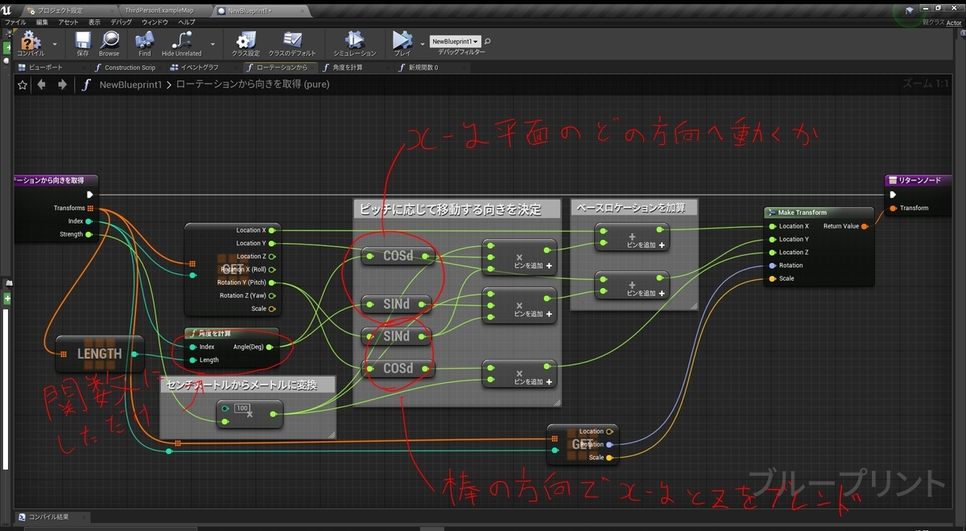966x531 pixels.
Task: Expand the Play mode dropdown arrow
Action: click(423, 43)
